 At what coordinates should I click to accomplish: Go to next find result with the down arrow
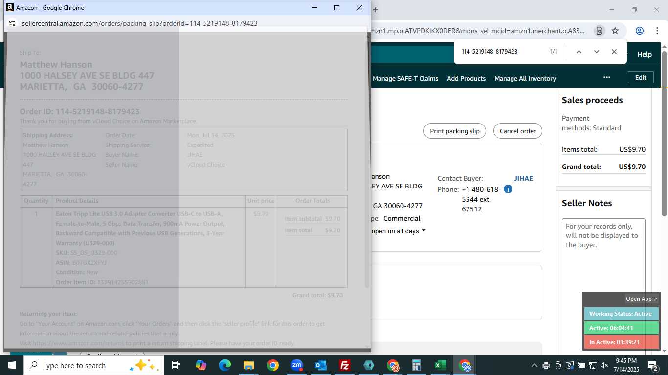pos(597,52)
